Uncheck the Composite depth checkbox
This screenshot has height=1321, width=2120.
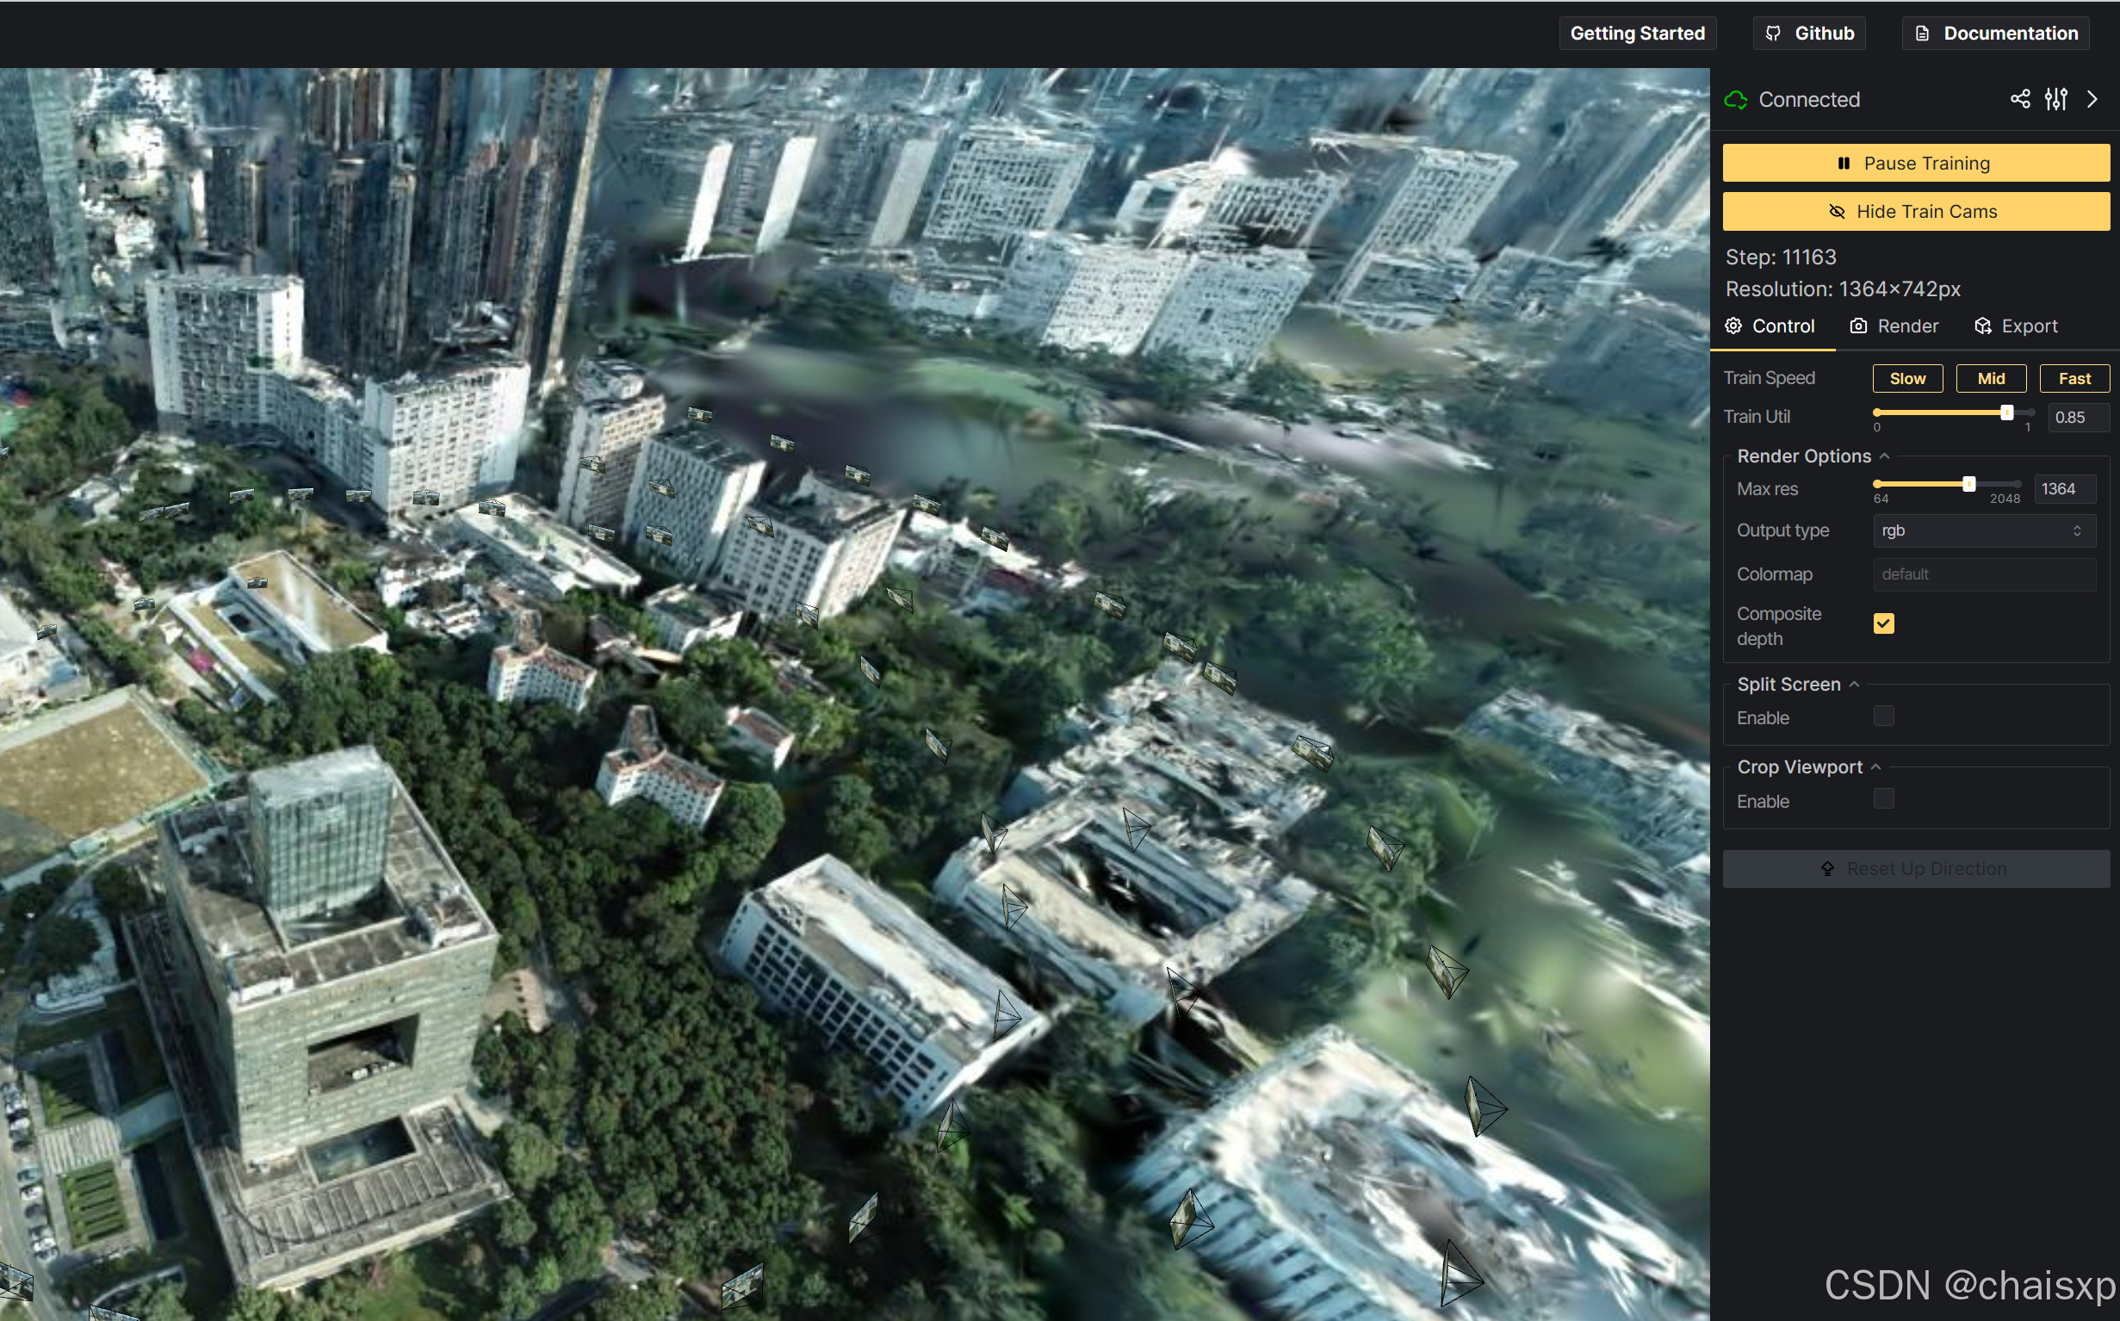coord(1883,623)
